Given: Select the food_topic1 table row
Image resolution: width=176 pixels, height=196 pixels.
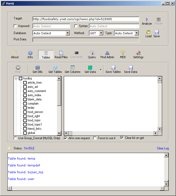Looking at the screenshot, I should click(35, 124).
